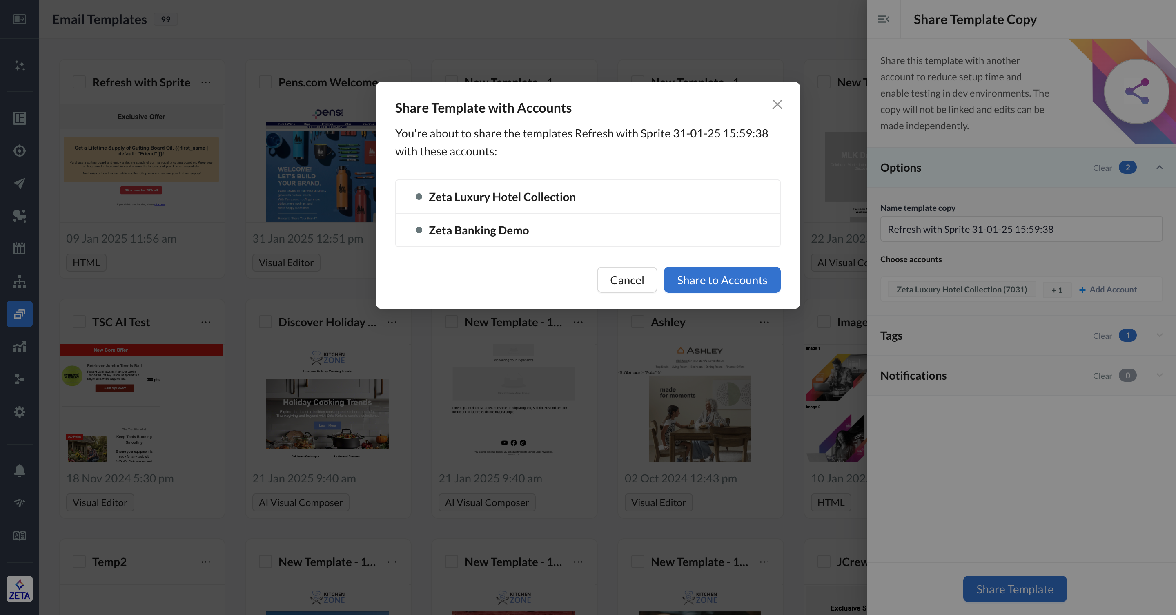Viewport: 1176px width, 615px height.
Task: Open the paper plane campaigns icon
Action: [x=19, y=183]
